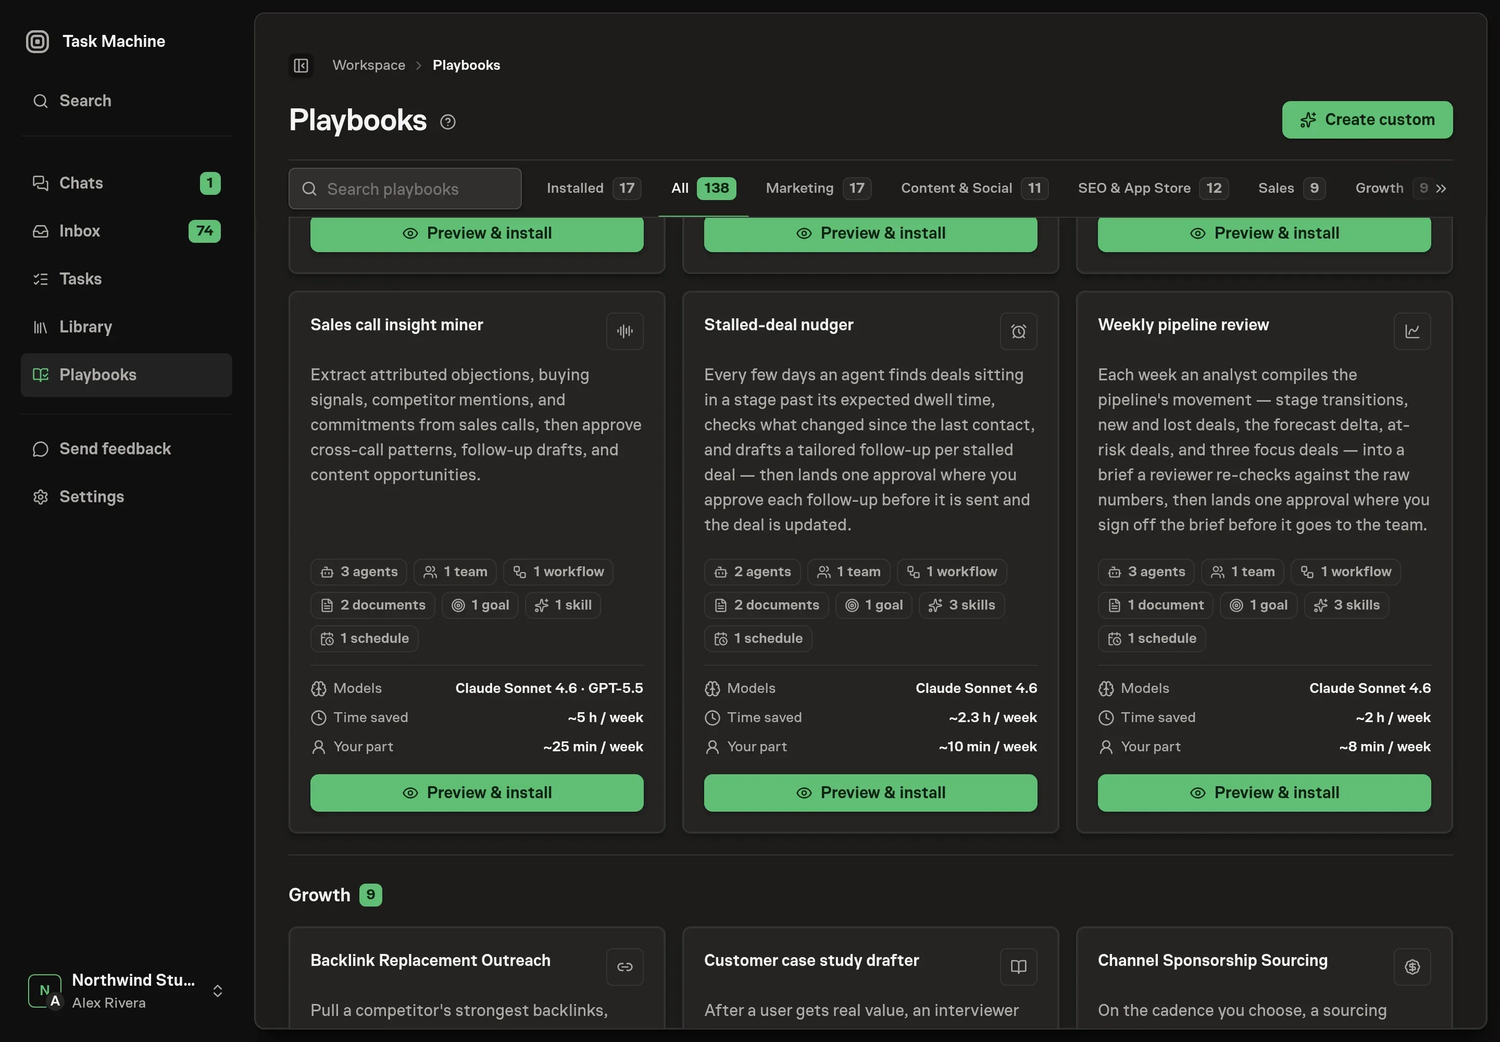
Task: Click the green 9 badge beside Growth heading
Action: point(370,895)
